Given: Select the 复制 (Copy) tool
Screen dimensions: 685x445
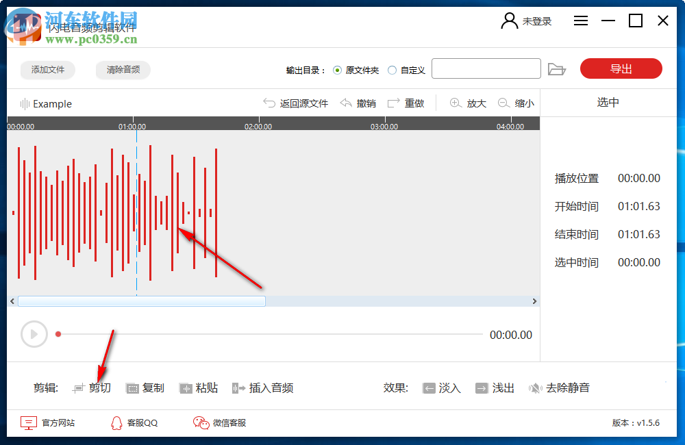Looking at the screenshot, I should coord(147,387).
